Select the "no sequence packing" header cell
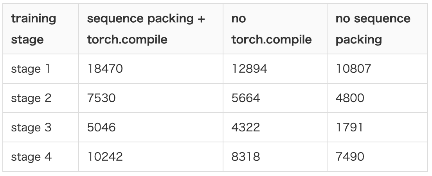This screenshot has height=176, width=432. pos(373,29)
